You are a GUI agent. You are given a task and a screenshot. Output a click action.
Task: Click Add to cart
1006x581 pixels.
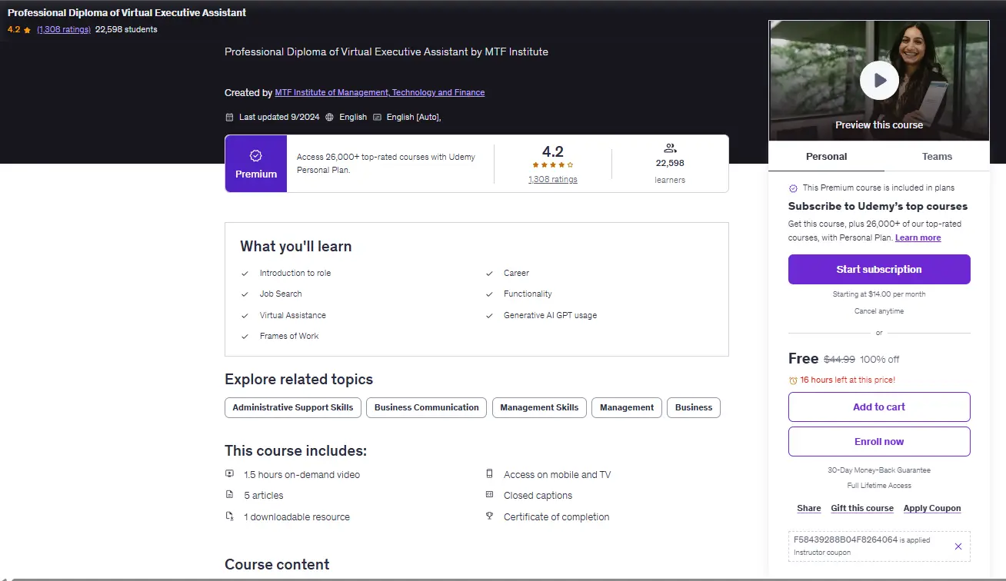(x=879, y=407)
